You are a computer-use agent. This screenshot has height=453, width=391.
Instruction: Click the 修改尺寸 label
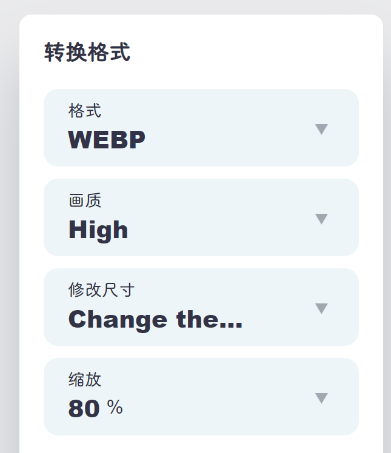pyautogui.click(x=101, y=290)
